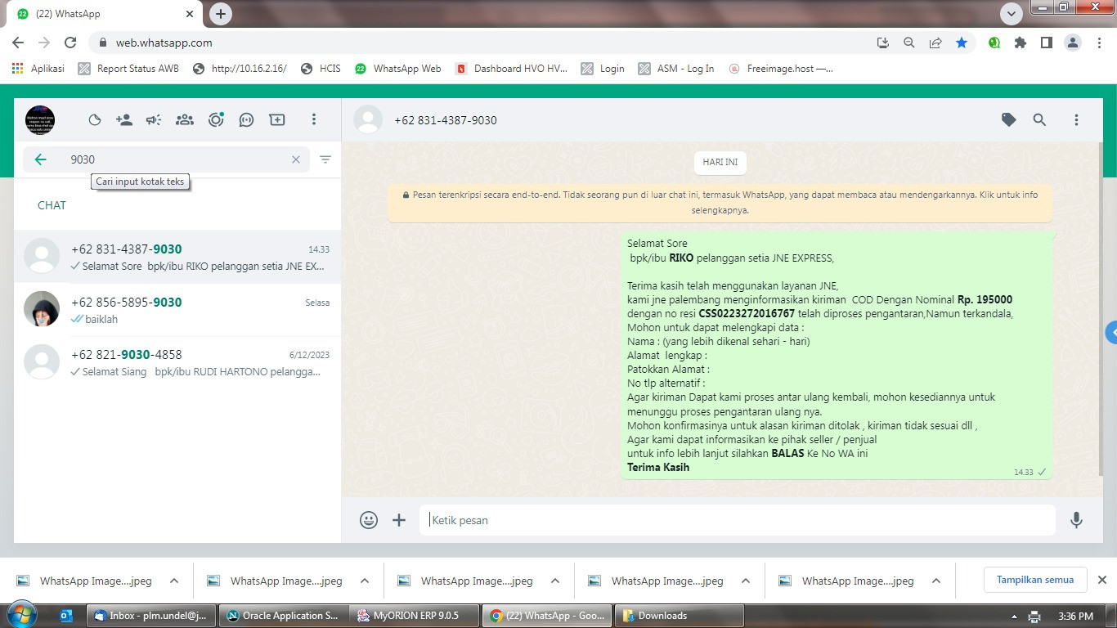Open the Downloads folder taskbar window

pos(679,616)
